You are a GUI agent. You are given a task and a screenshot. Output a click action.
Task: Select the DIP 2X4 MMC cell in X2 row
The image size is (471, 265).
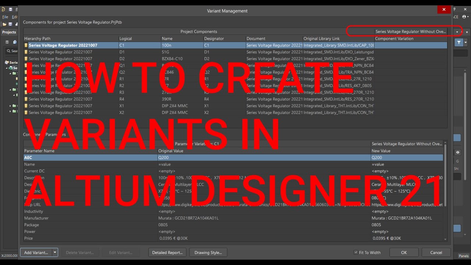coord(182,113)
